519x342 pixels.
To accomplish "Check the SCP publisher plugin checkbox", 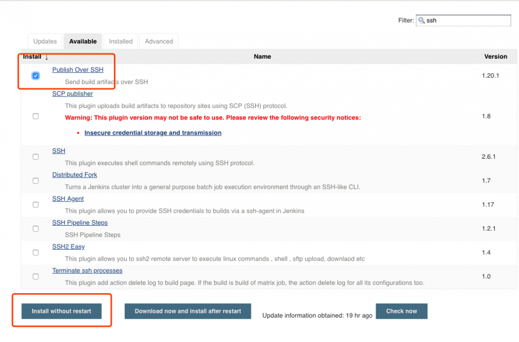I will 35,116.
